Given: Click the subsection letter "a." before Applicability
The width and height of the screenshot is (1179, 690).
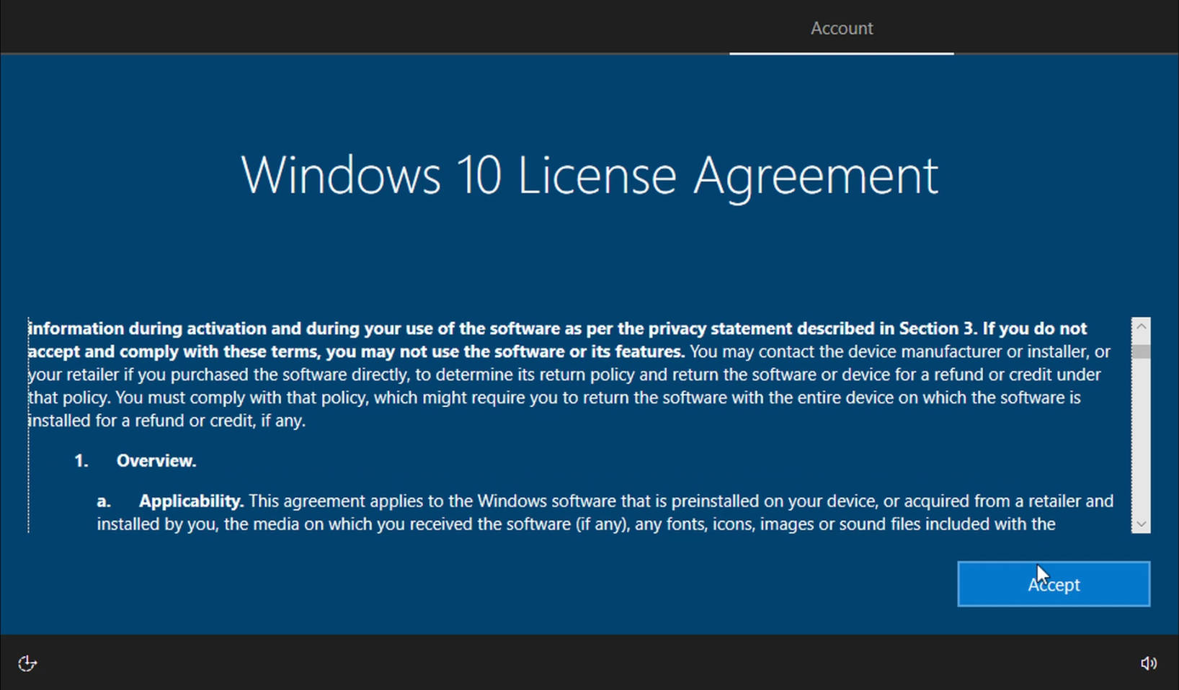Looking at the screenshot, I should click(104, 501).
